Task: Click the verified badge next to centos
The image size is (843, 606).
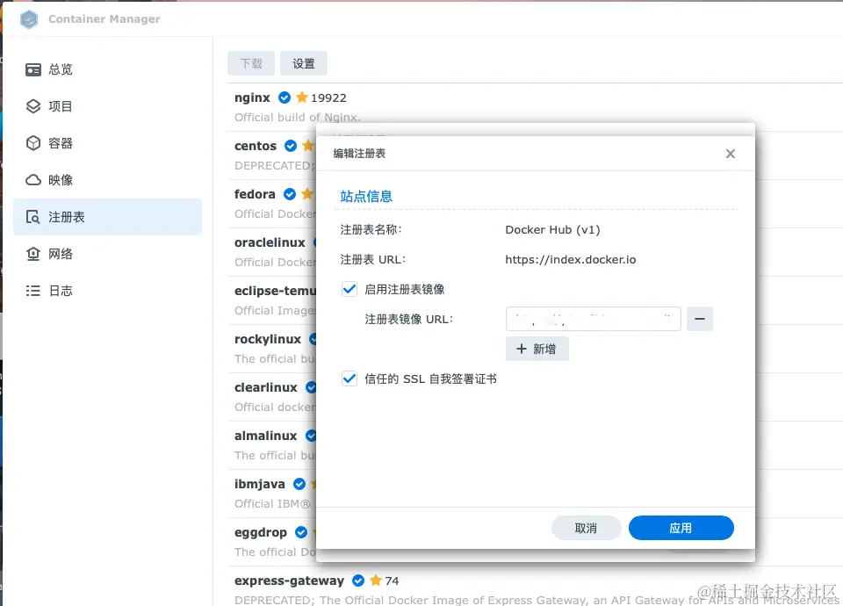Action: pos(291,146)
